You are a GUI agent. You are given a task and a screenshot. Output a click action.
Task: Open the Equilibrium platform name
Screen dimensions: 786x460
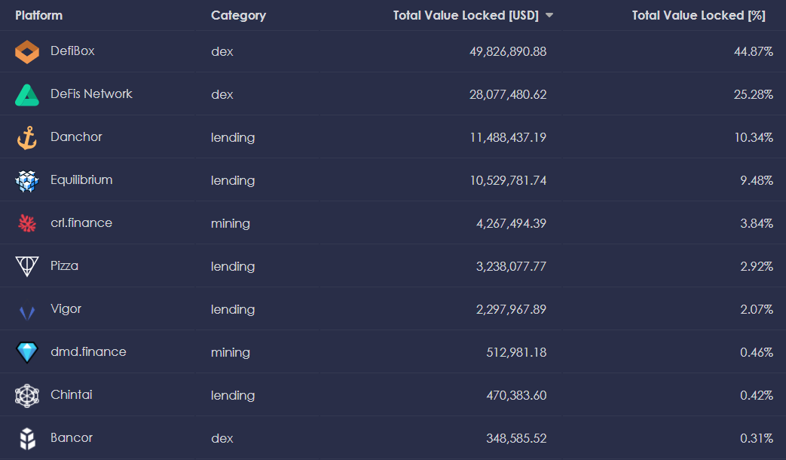[81, 180]
